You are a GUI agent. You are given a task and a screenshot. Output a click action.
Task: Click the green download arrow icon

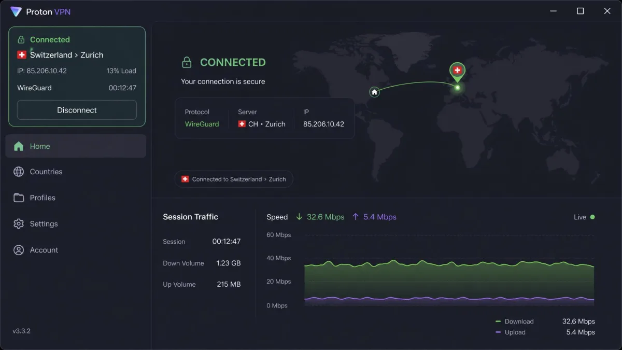(x=299, y=217)
